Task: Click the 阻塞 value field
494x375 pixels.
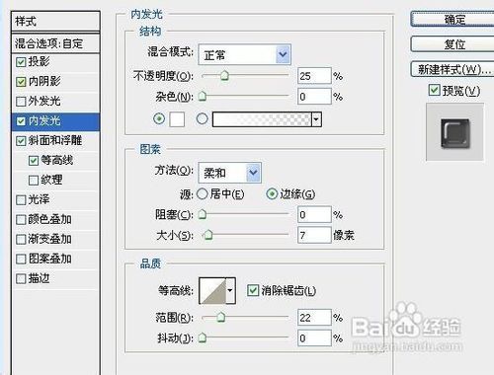Action: [314, 215]
